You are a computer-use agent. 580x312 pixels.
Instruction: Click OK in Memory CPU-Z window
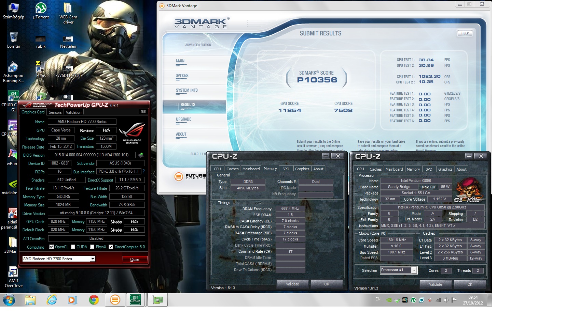pyautogui.click(x=327, y=284)
